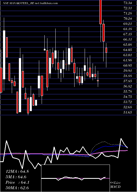Viewport: 137px width, 192px height.
Task: Click the 54.75 price axis label
Action: tap(128, 97)
